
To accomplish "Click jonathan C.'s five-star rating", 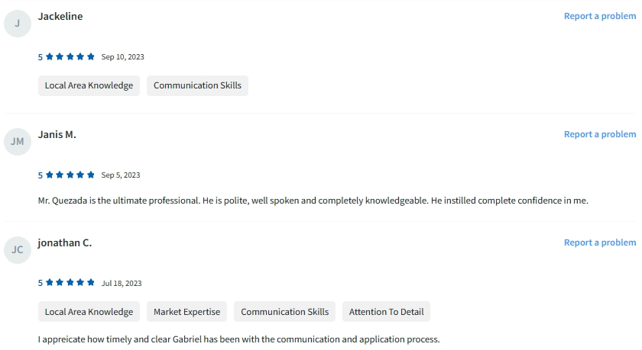I will point(70,283).
